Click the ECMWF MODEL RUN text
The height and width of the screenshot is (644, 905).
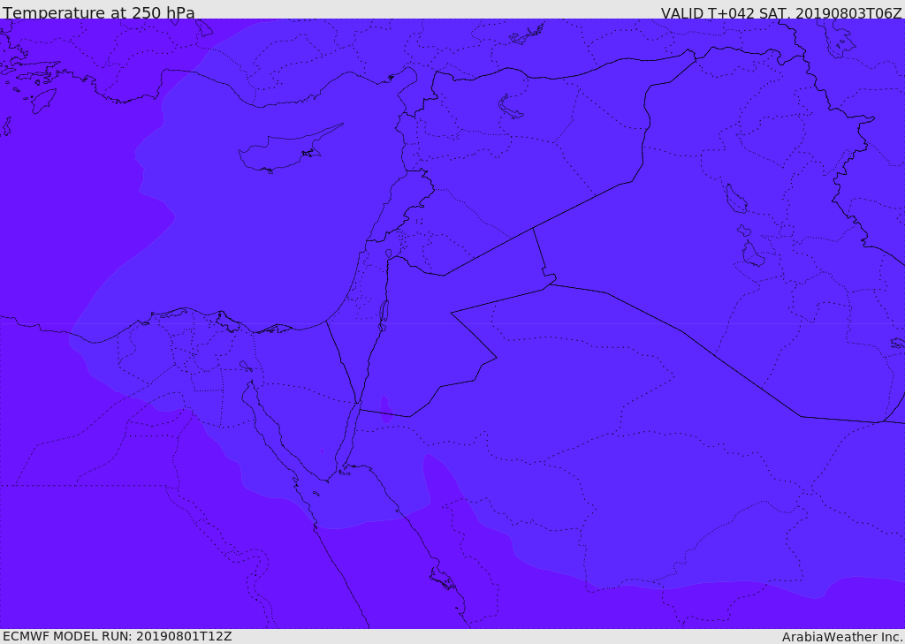point(118,636)
